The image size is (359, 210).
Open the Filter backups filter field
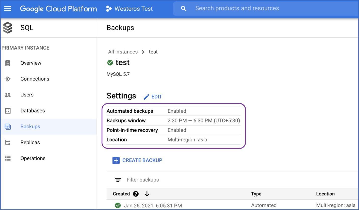point(143,180)
